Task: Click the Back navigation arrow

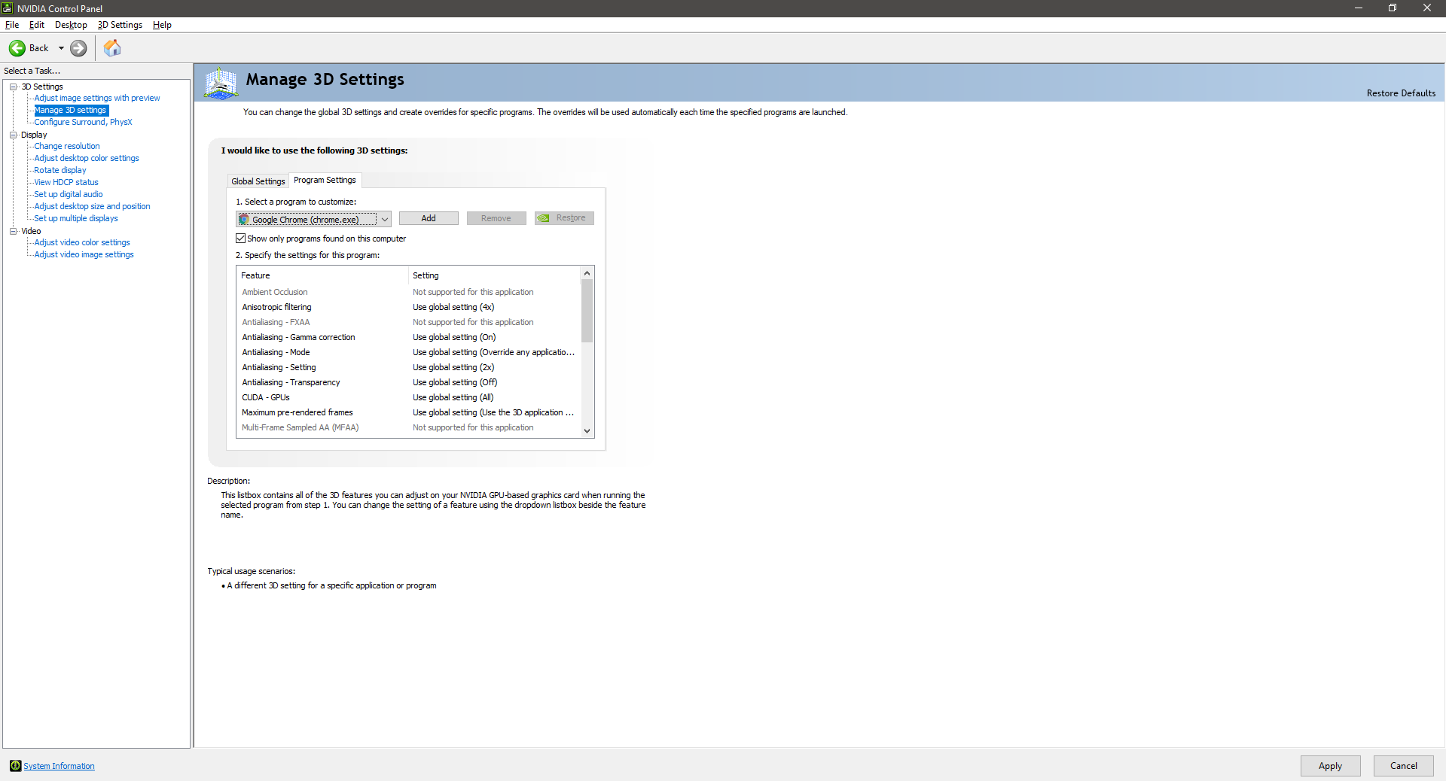Action: pyautogui.click(x=17, y=48)
